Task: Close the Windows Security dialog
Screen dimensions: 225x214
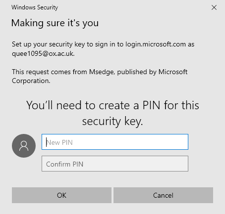Action: pyautogui.click(x=214, y=7)
